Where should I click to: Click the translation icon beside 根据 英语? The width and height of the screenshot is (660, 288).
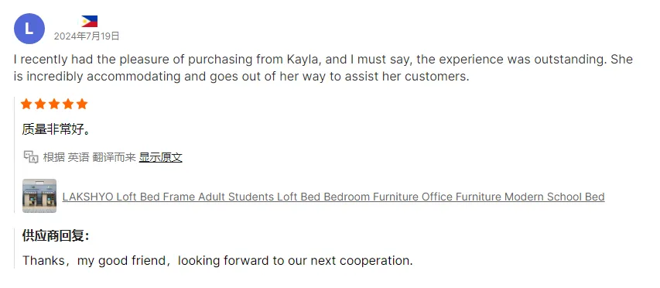(x=31, y=157)
